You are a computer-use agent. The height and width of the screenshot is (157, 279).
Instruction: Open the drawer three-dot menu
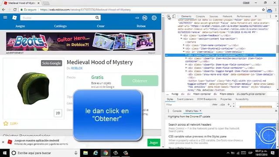pos(168,111)
